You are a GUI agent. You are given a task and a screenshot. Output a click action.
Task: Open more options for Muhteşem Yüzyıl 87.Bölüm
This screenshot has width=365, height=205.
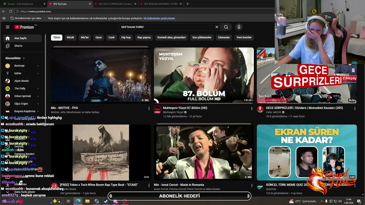point(252,108)
